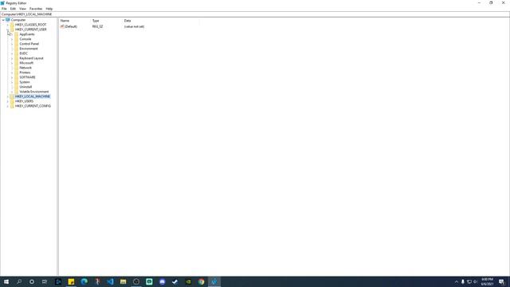
Task: Click the registry path address bar
Action: click(x=255, y=14)
